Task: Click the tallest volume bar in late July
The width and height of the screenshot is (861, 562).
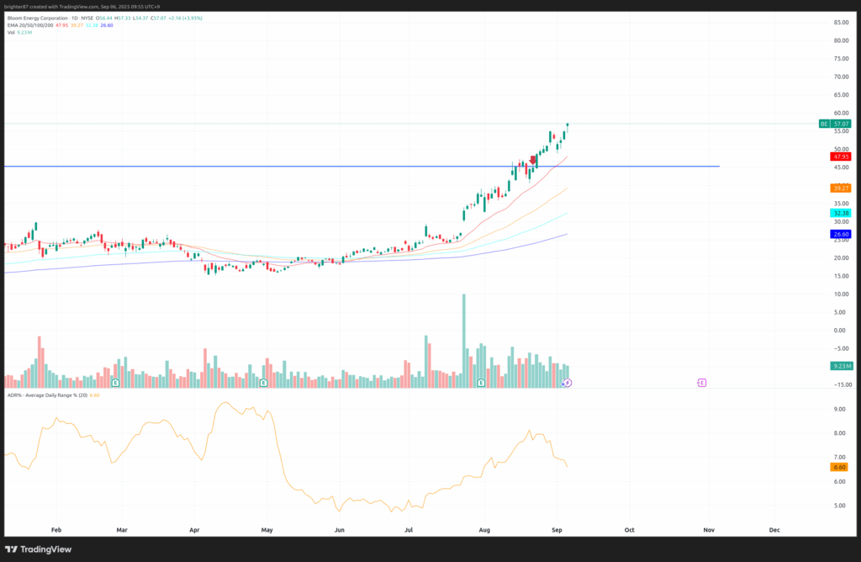Action: 464,342
